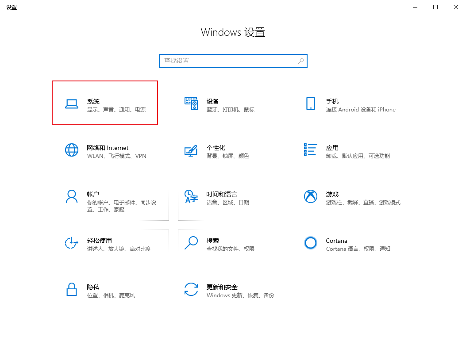This screenshot has width=466, height=349.
Task: Click the 帐户 category title
Action: point(93,194)
